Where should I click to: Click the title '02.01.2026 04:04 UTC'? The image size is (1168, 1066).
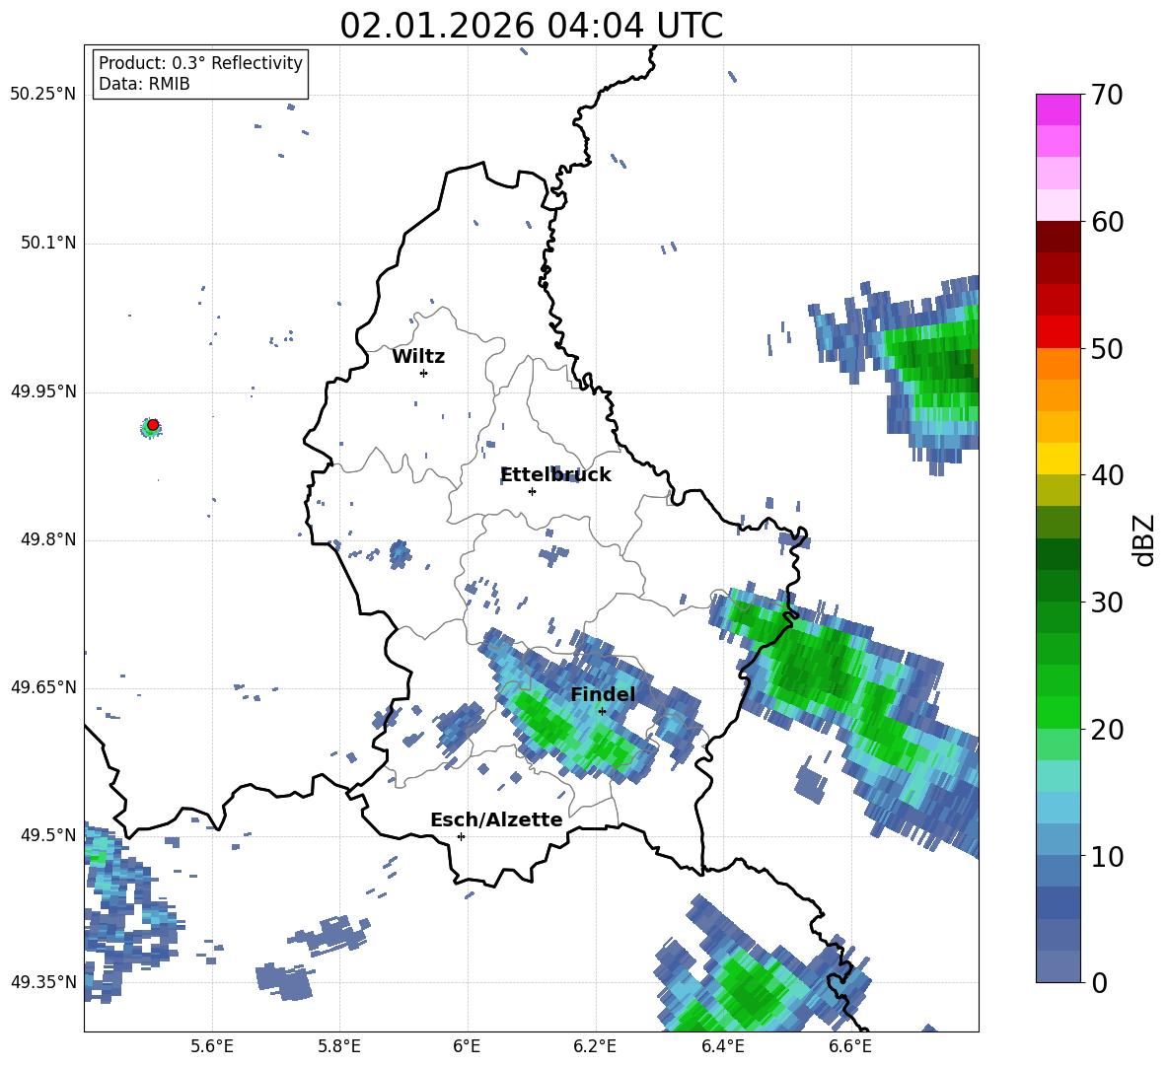(x=531, y=26)
